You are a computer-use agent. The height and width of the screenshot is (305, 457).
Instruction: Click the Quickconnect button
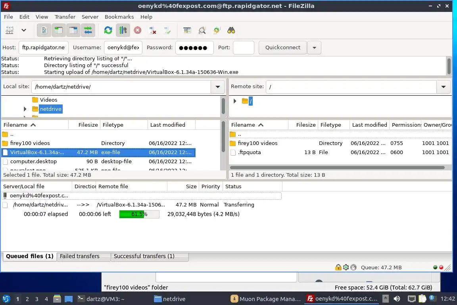pyautogui.click(x=283, y=48)
